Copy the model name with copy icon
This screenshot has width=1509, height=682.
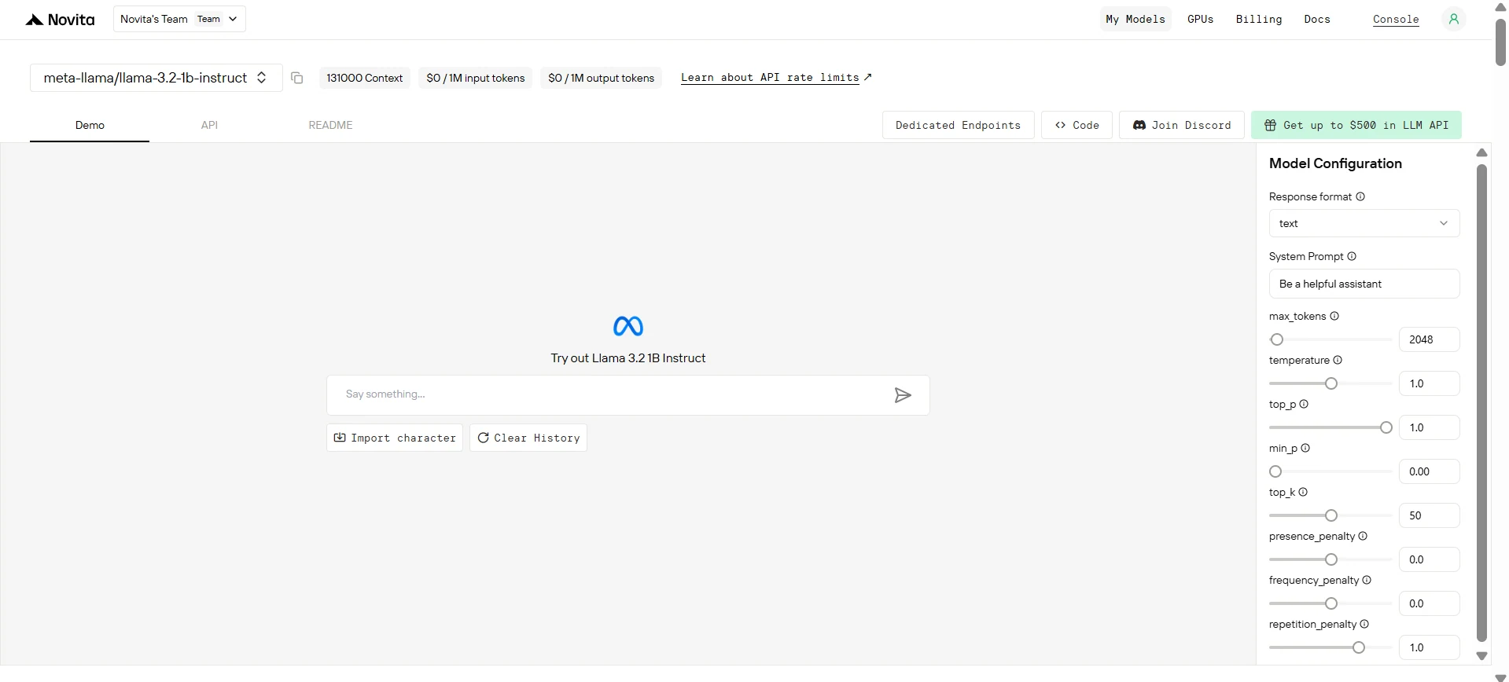(x=296, y=78)
